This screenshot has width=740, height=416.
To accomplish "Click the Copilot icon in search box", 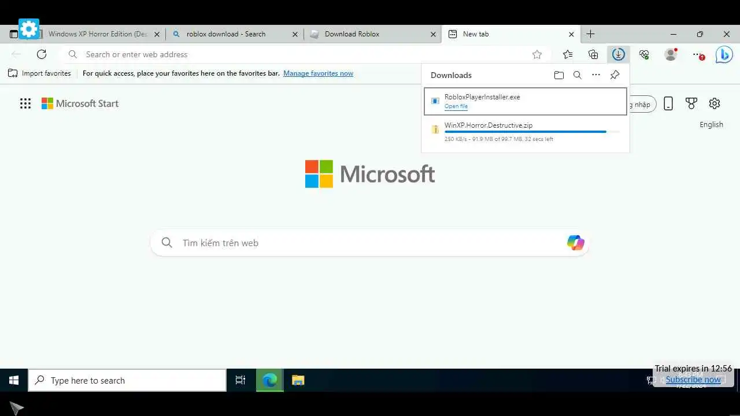I will coord(575,243).
